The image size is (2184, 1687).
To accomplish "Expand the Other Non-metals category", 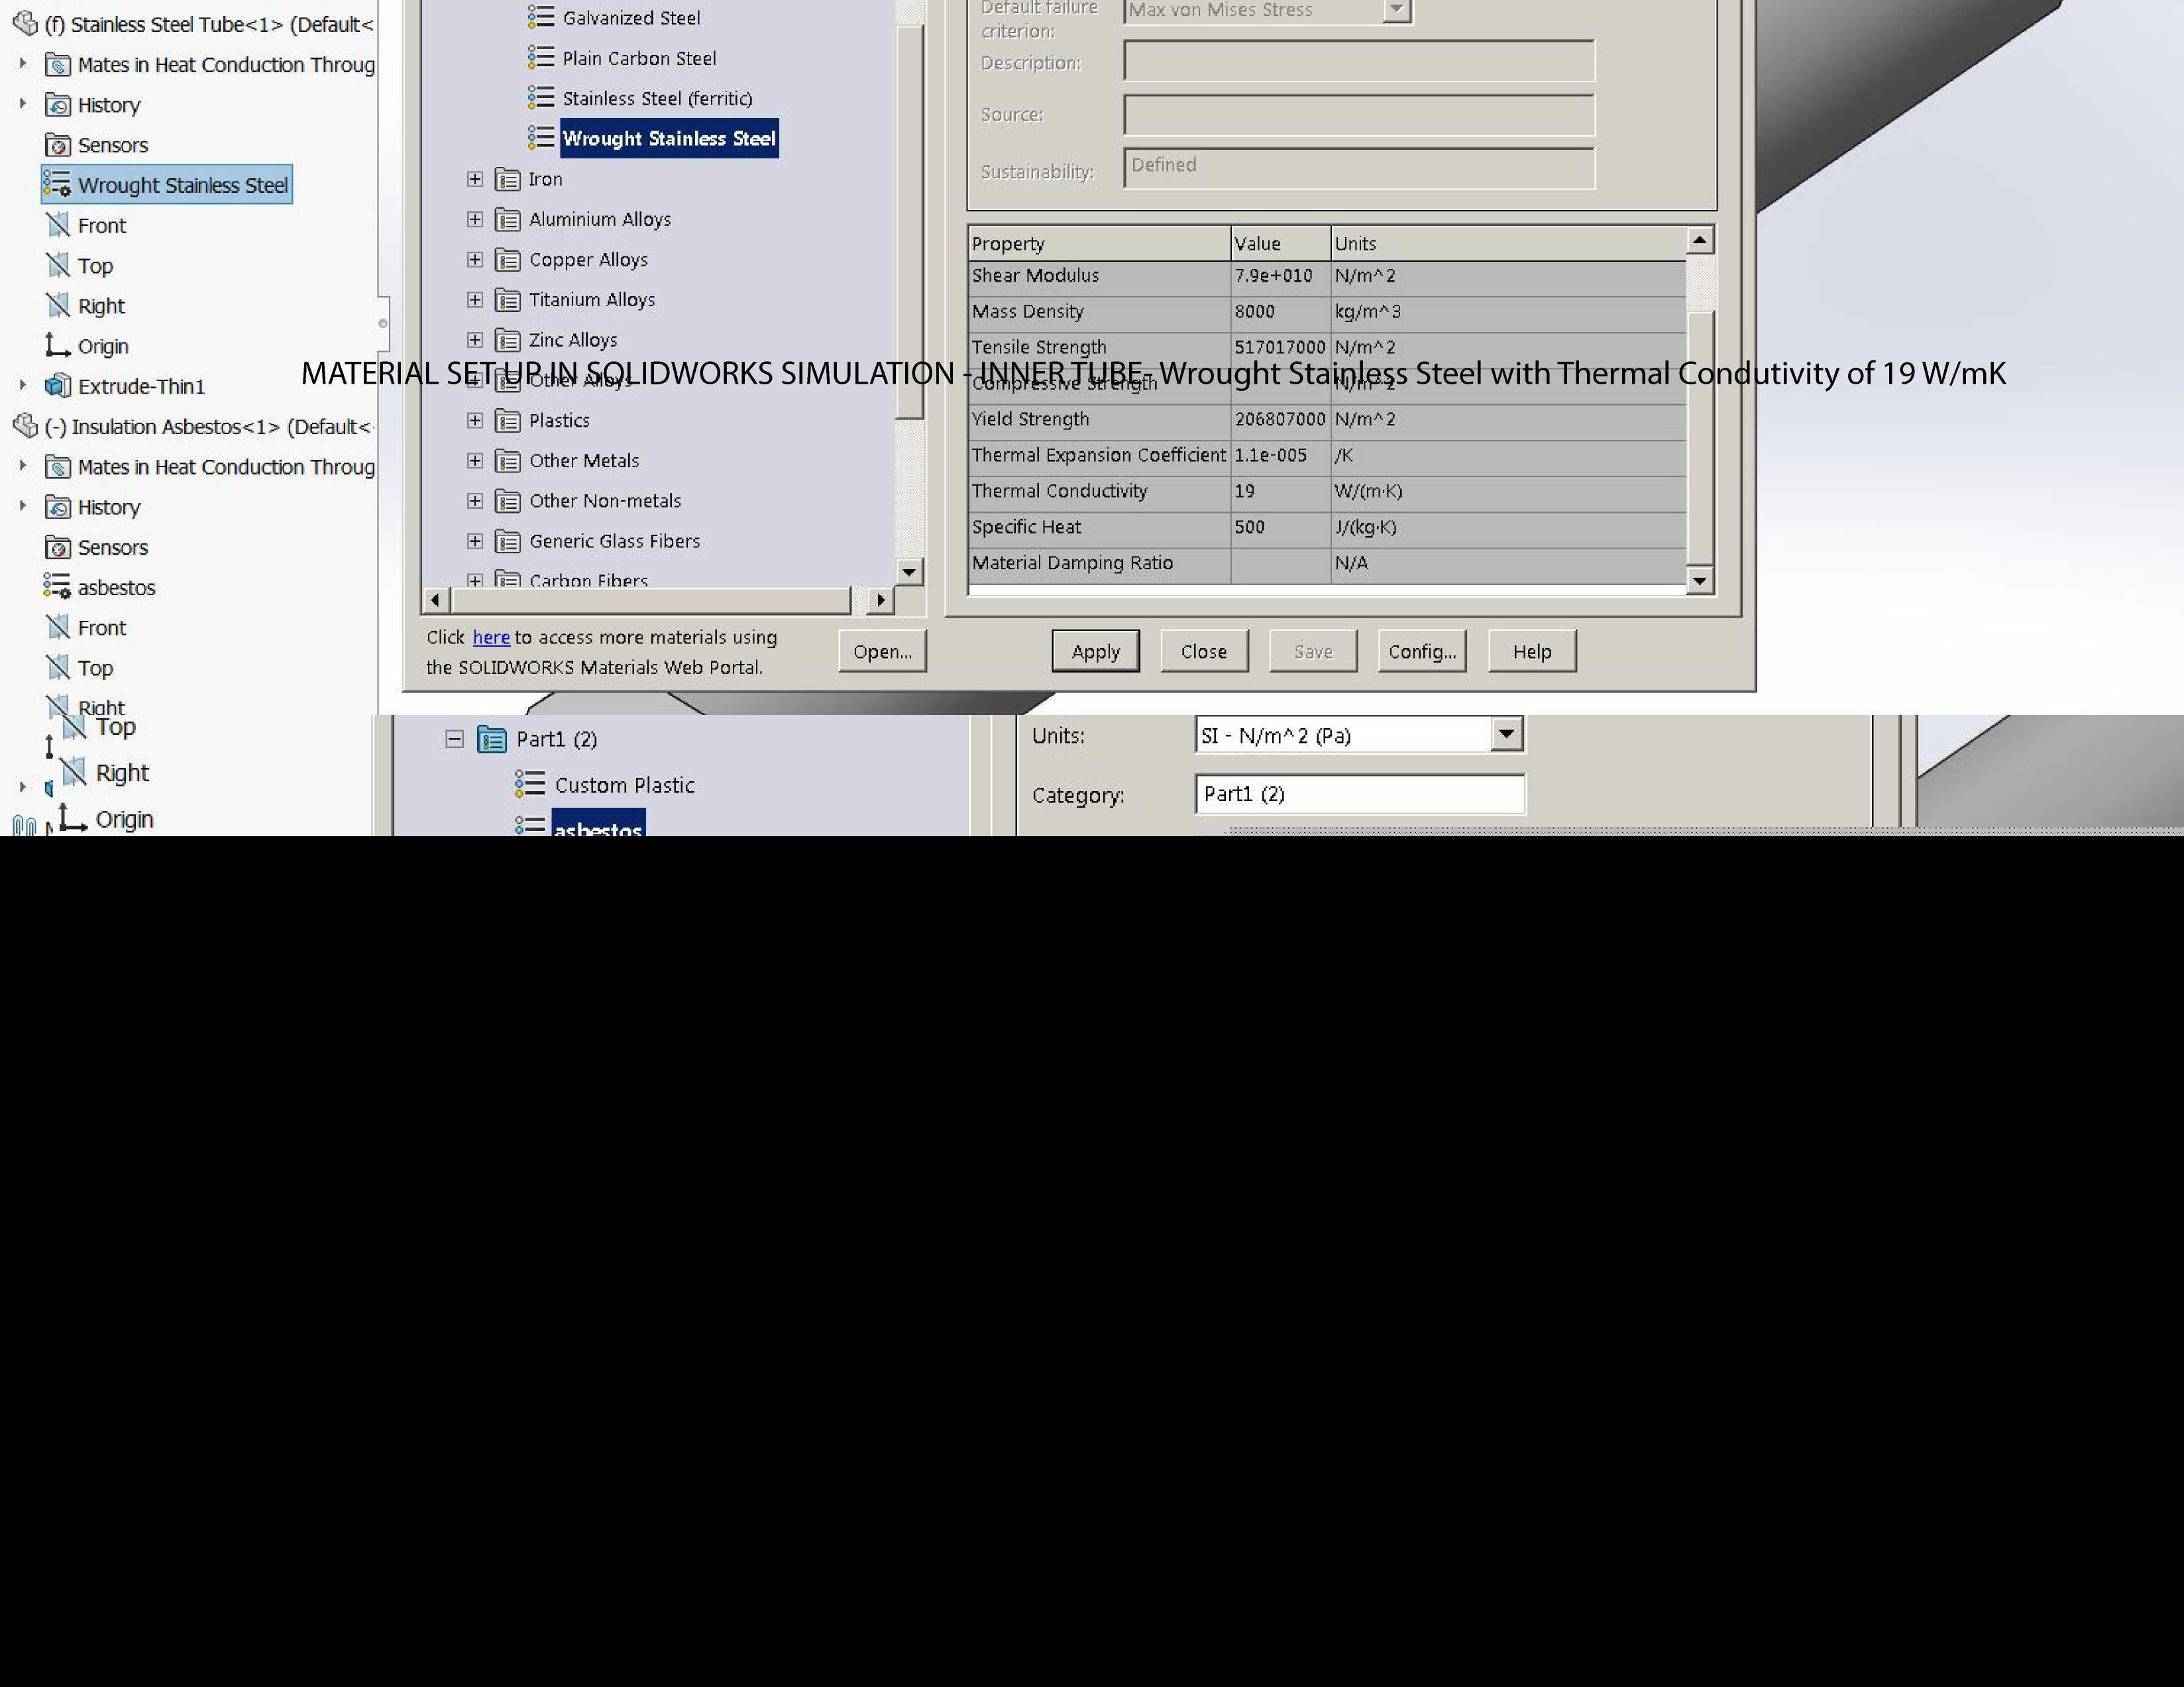I will click(x=475, y=501).
